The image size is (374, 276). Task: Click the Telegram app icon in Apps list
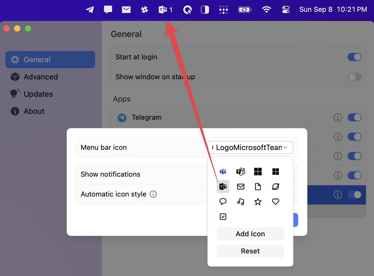(x=122, y=117)
